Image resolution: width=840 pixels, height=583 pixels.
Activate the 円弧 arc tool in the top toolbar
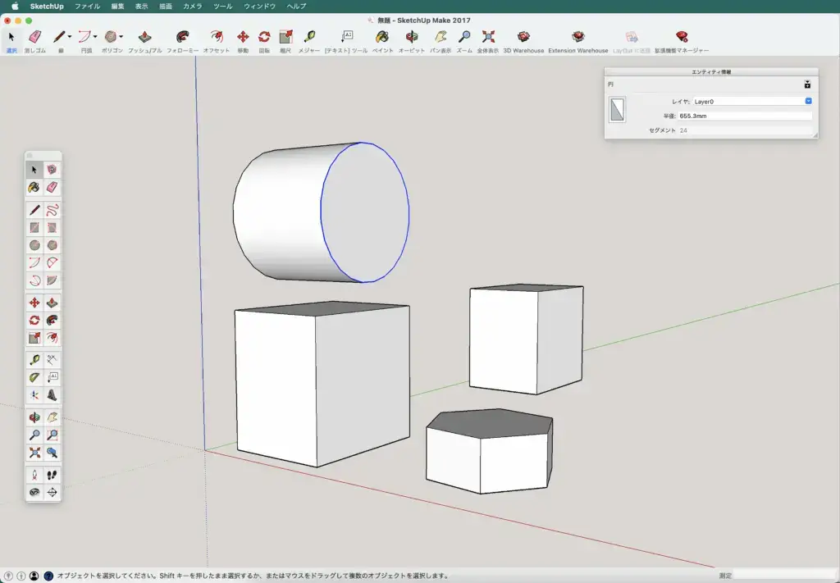84,37
